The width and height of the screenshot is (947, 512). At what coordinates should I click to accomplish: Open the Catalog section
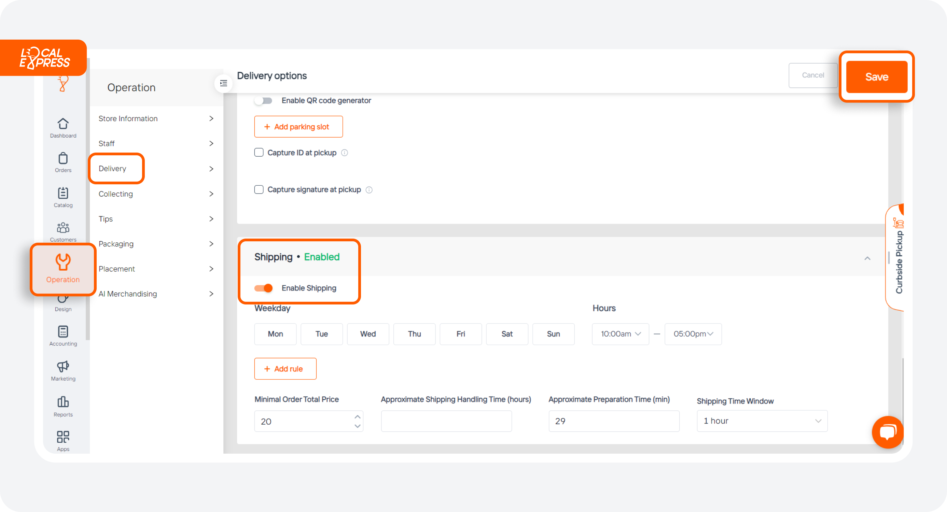63,197
